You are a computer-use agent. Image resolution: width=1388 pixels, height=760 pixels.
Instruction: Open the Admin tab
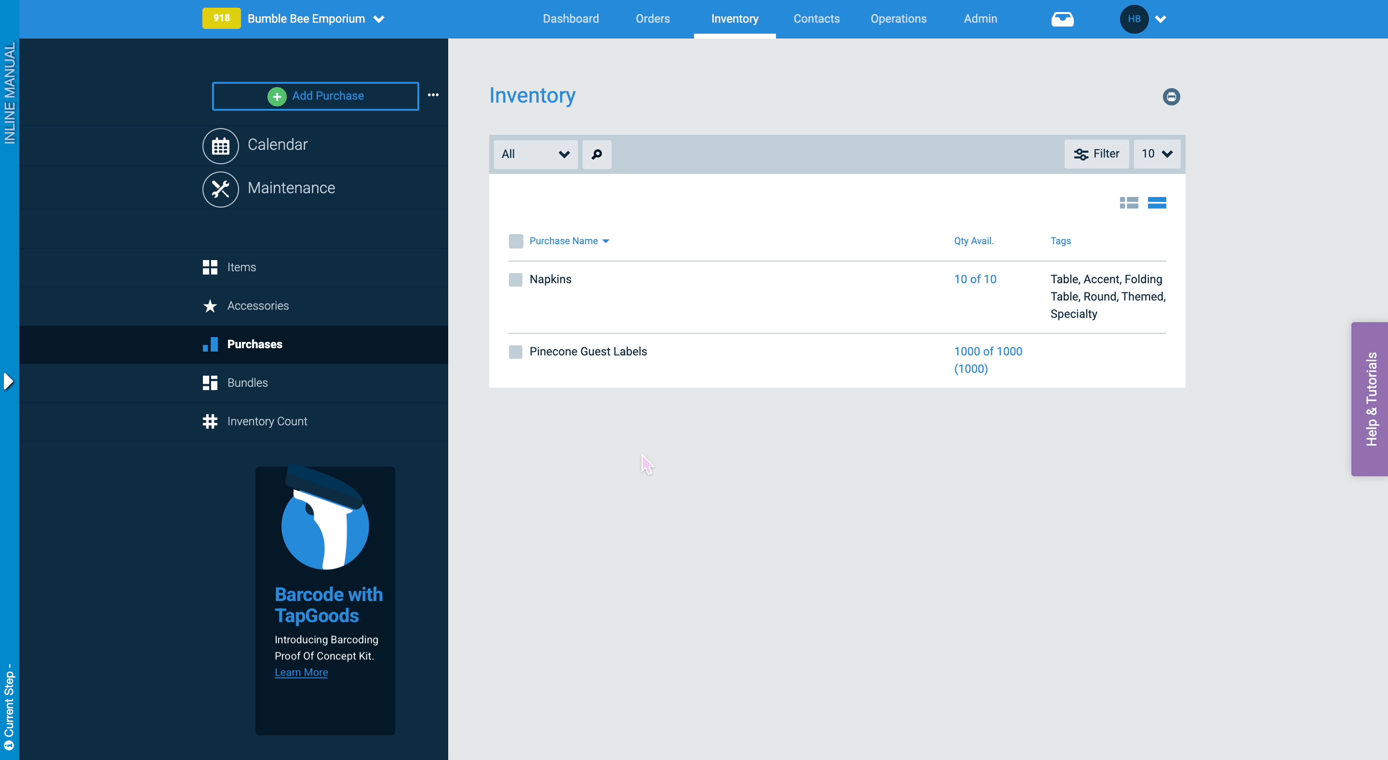[980, 19]
